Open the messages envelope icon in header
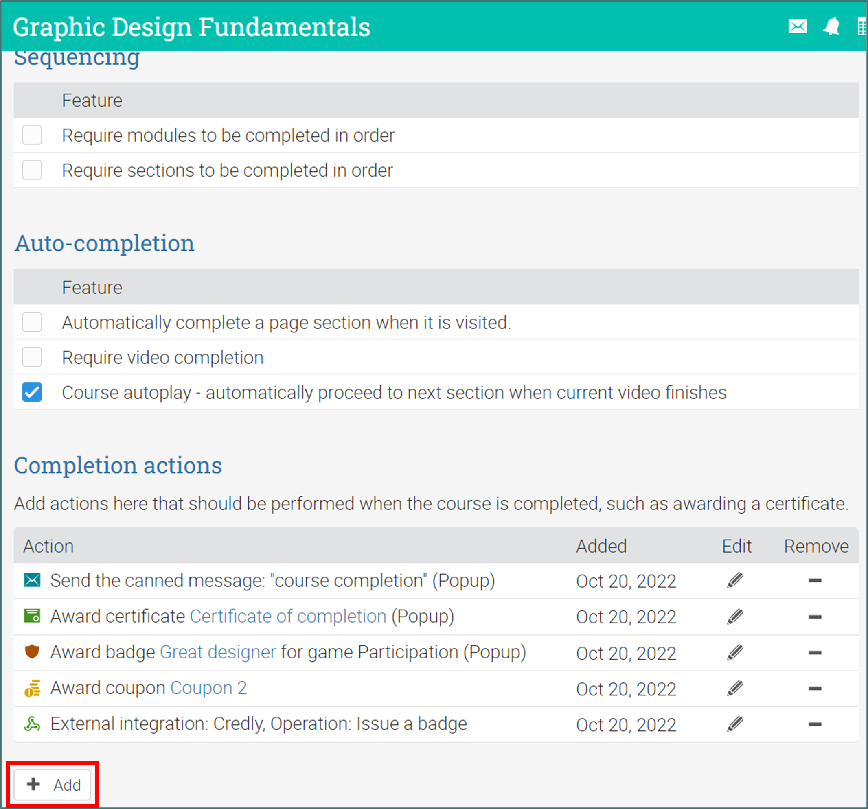868x809 pixels. (x=797, y=26)
